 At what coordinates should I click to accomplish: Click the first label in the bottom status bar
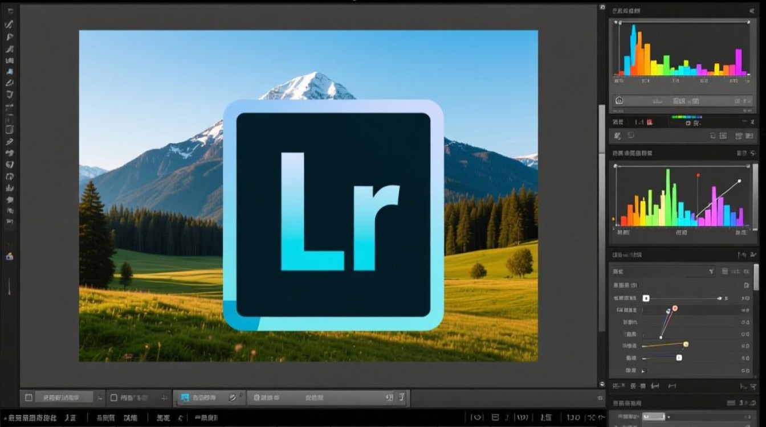pyautogui.click(x=29, y=418)
